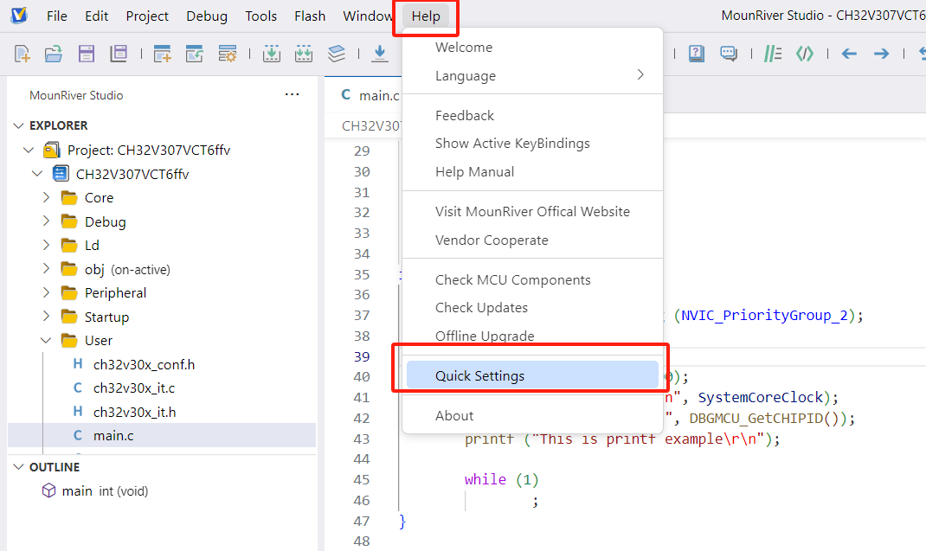Click the New File toolbar icon

pos(22,54)
